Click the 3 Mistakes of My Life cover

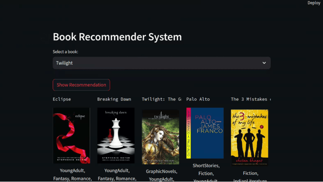click(x=249, y=137)
